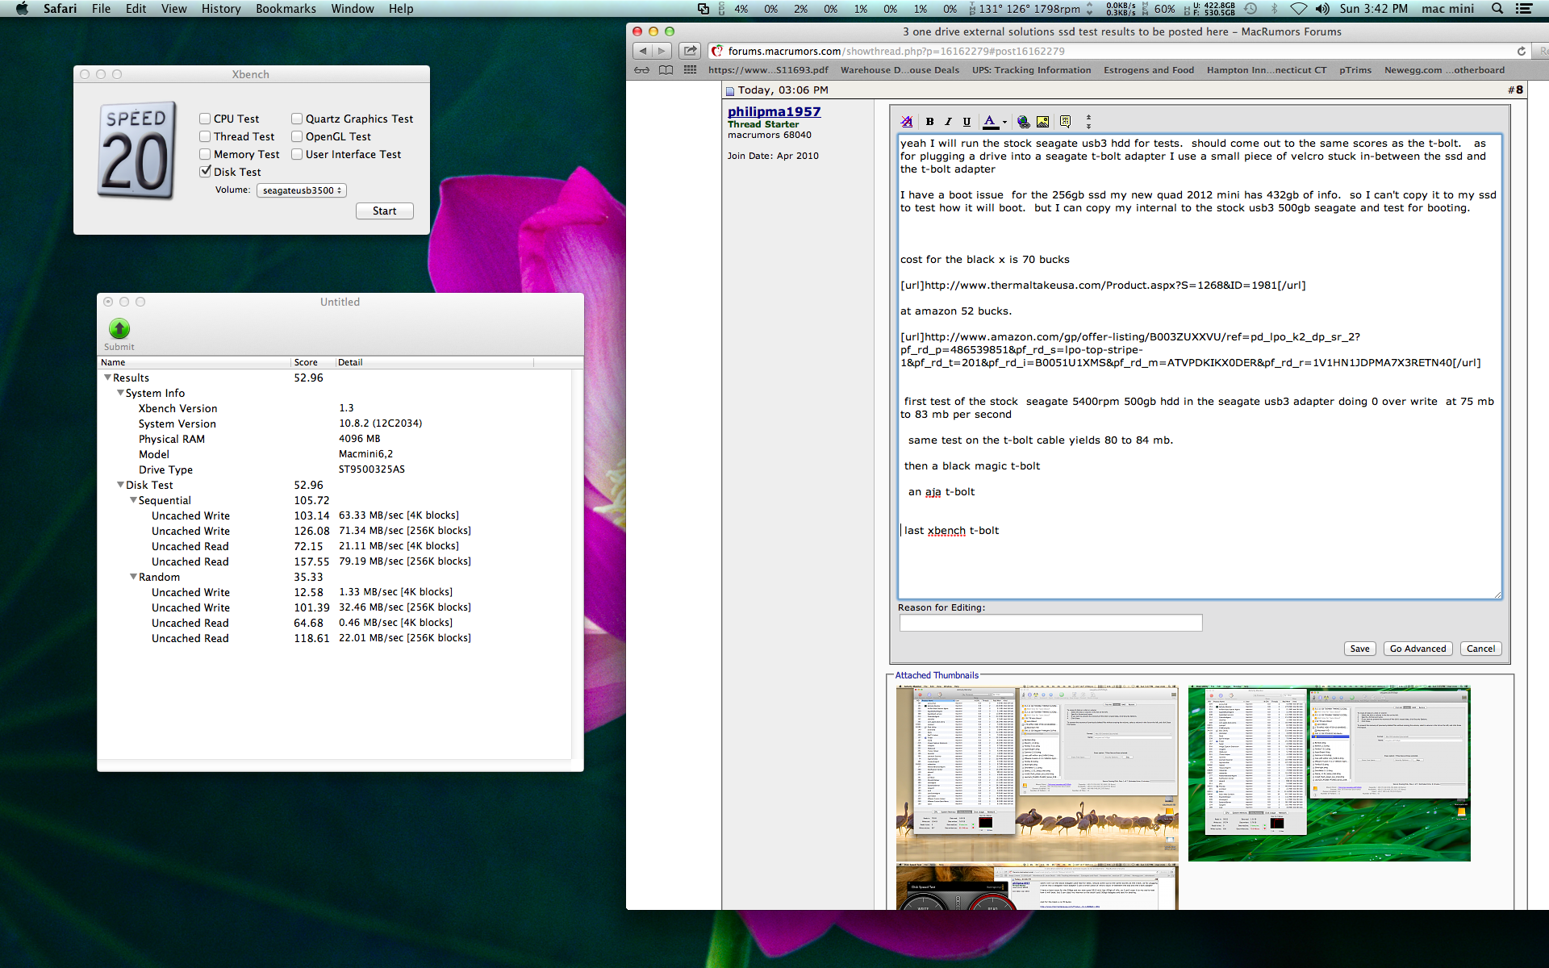
Task: Uncheck the Disk Test checkbox
Action: click(x=205, y=172)
